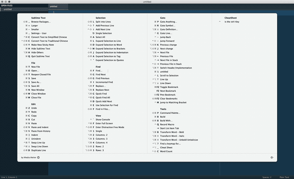Click Clear Bookmarks entry
Viewport: 294px width, 179px height.
pos(169,99)
